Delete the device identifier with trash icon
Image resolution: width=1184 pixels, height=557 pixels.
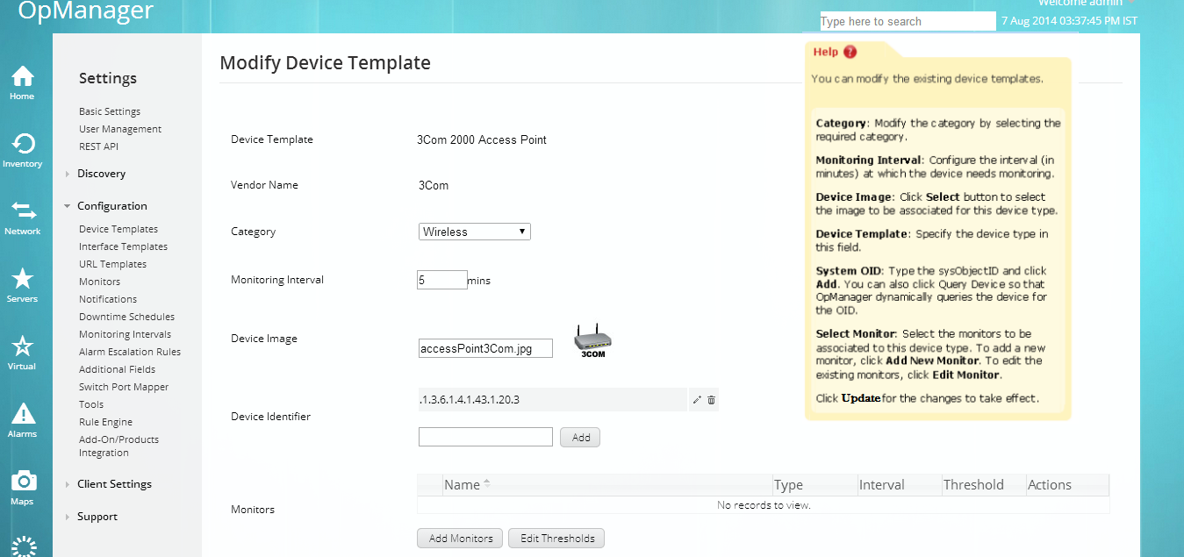(711, 400)
